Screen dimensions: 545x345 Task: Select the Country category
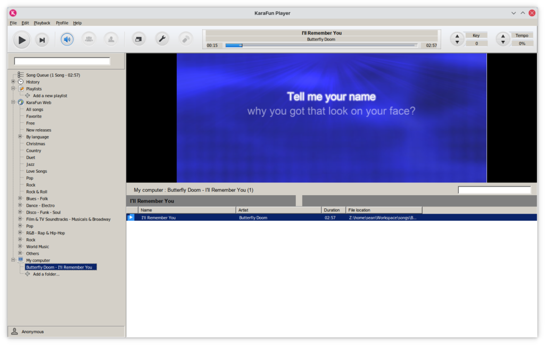point(34,150)
